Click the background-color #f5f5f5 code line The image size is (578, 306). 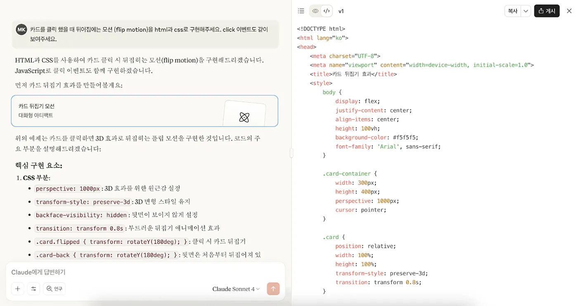click(377, 137)
